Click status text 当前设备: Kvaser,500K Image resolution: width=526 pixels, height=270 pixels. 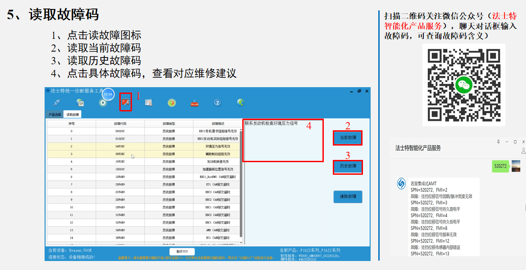(70, 250)
